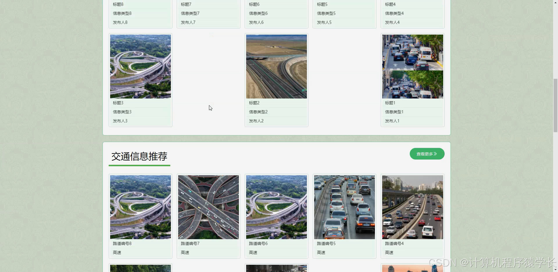Open the 标题3 highway interchange thumbnail
The width and height of the screenshot is (558, 272).
pos(140,67)
